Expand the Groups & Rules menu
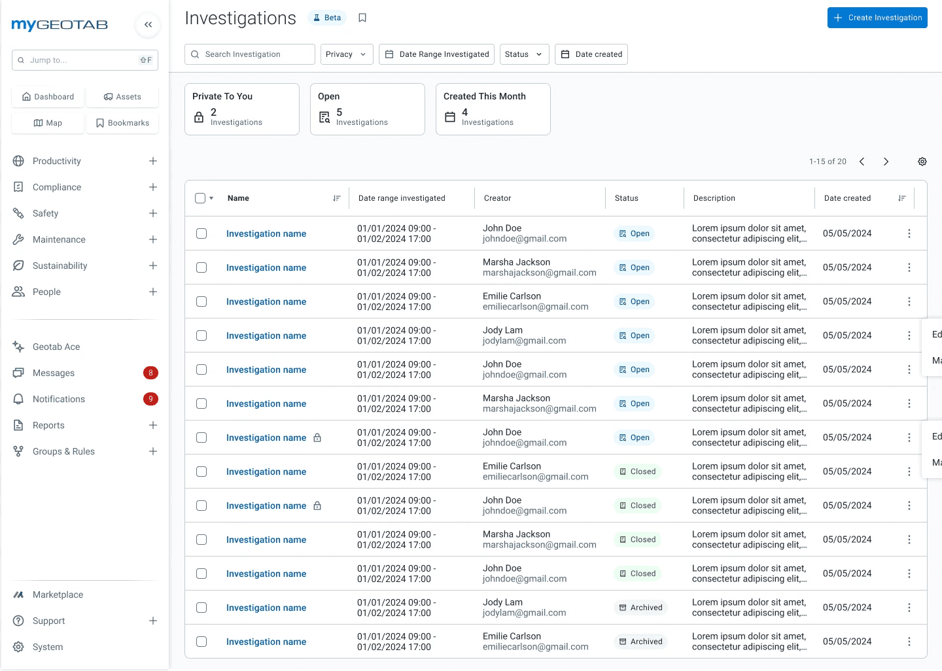The height and width of the screenshot is (671, 942). (x=152, y=451)
